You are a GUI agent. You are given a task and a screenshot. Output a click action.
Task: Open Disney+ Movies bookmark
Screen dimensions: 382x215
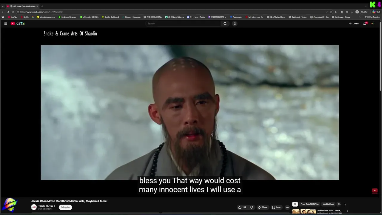tap(131, 17)
